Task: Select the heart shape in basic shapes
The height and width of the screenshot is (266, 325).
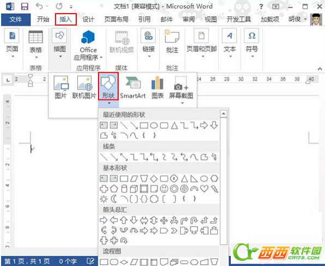Action: pyautogui.click(x=204, y=189)
